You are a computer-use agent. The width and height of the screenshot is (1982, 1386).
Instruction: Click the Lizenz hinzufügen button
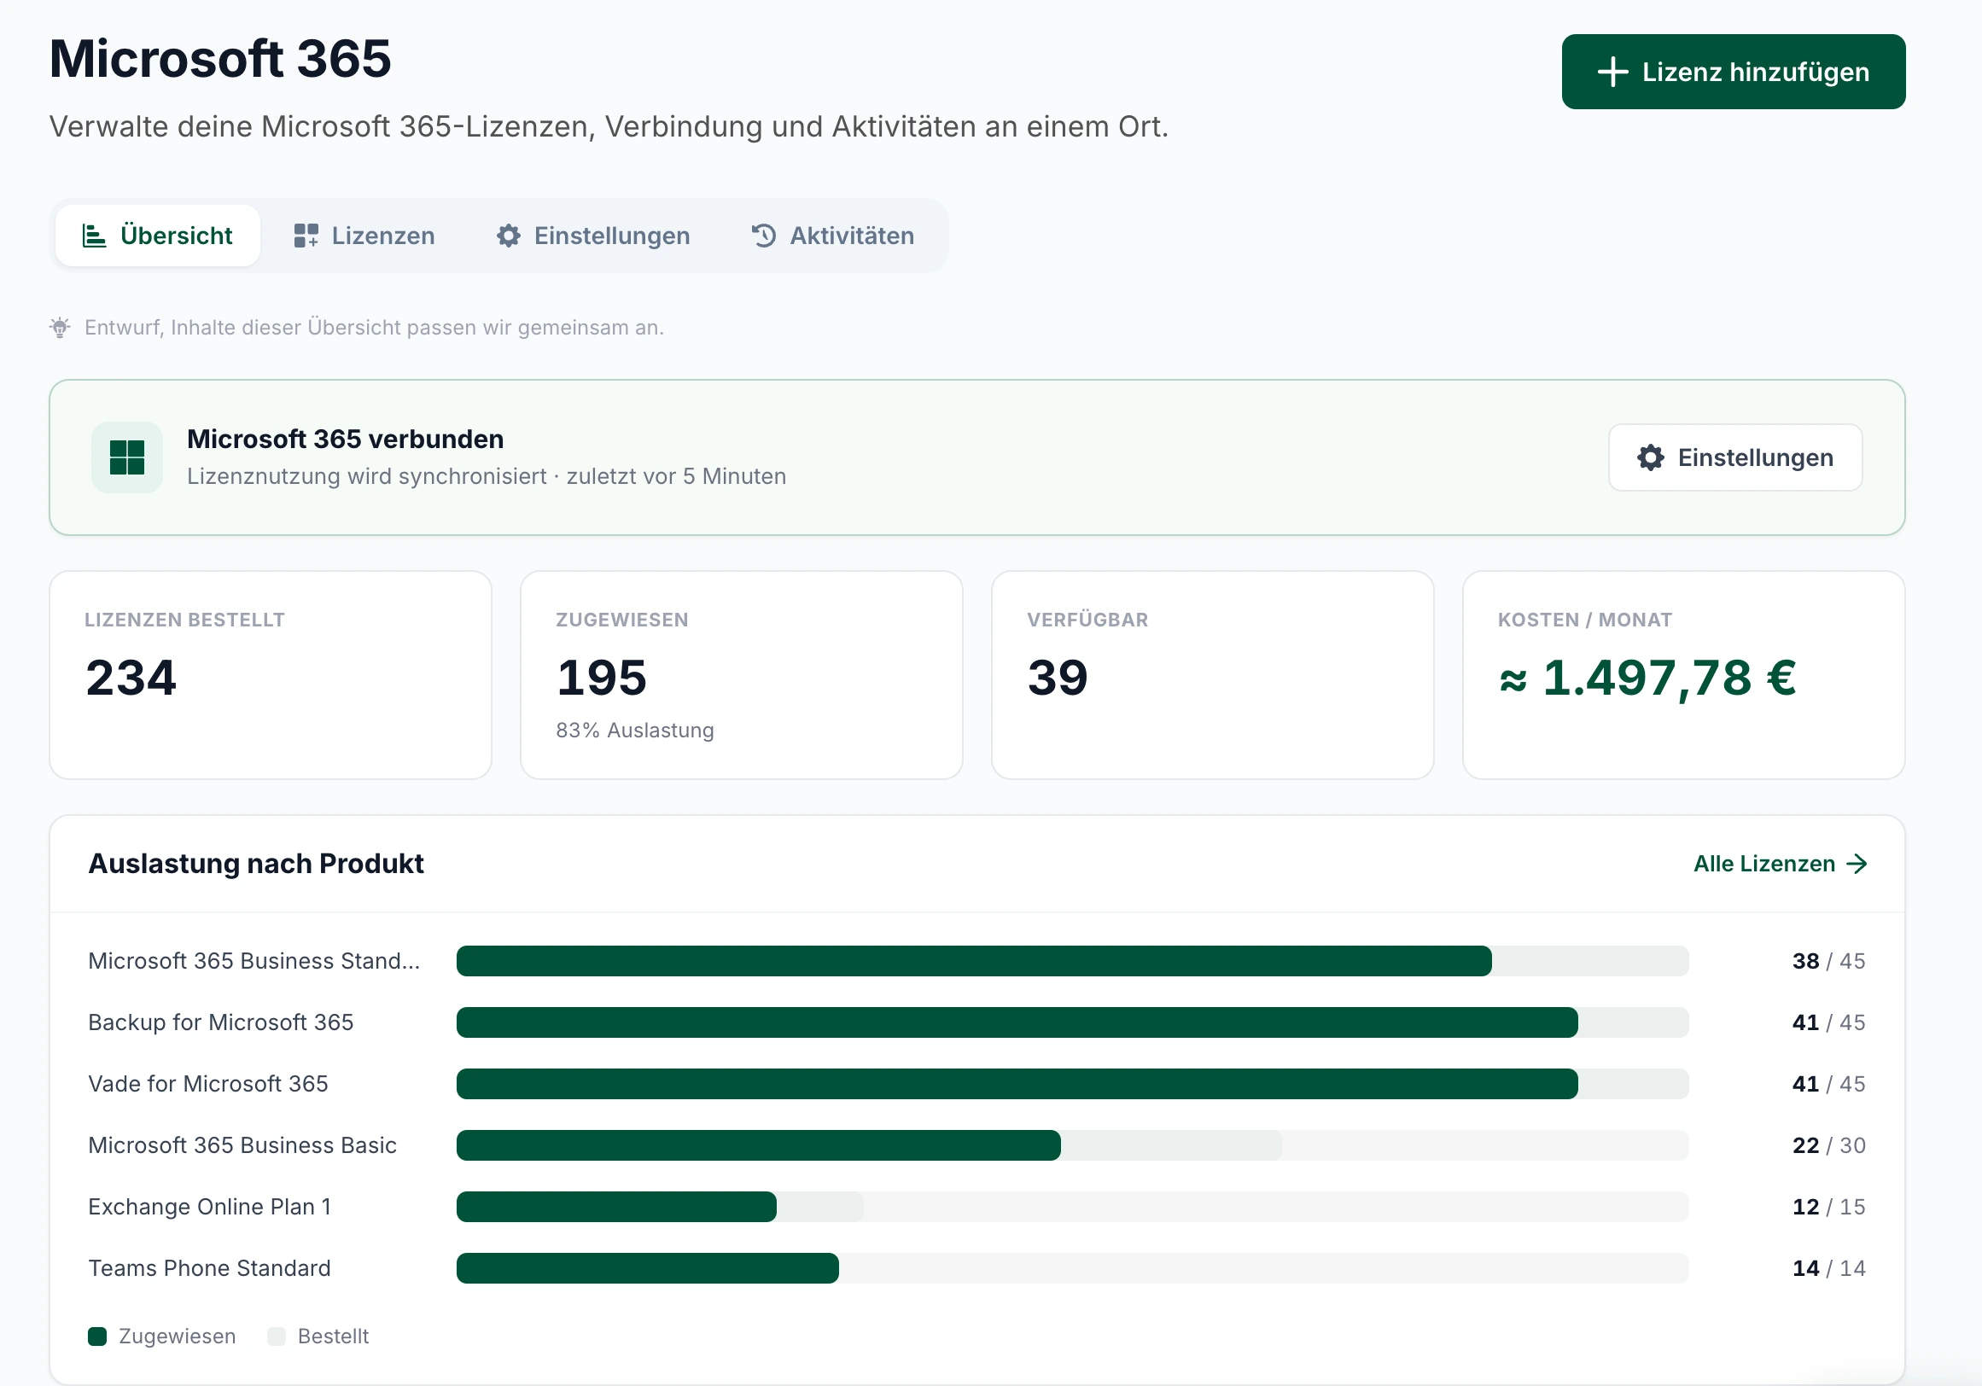(1734, 73)
